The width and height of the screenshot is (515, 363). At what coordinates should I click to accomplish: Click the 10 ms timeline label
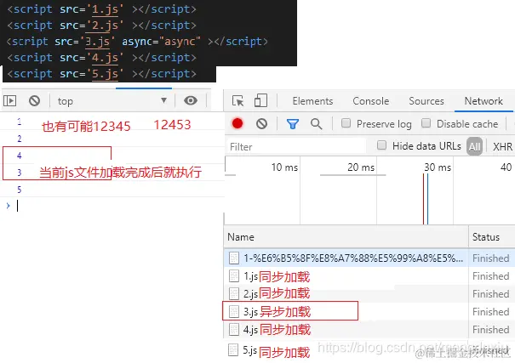coord(284,167)
